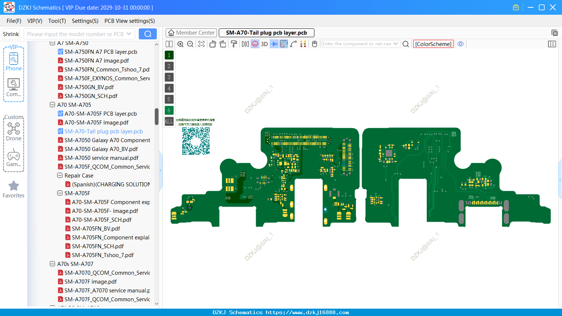Open SM-A7050 service manual.pdf
The image size is (562, 316).
[x=98, y=158]
